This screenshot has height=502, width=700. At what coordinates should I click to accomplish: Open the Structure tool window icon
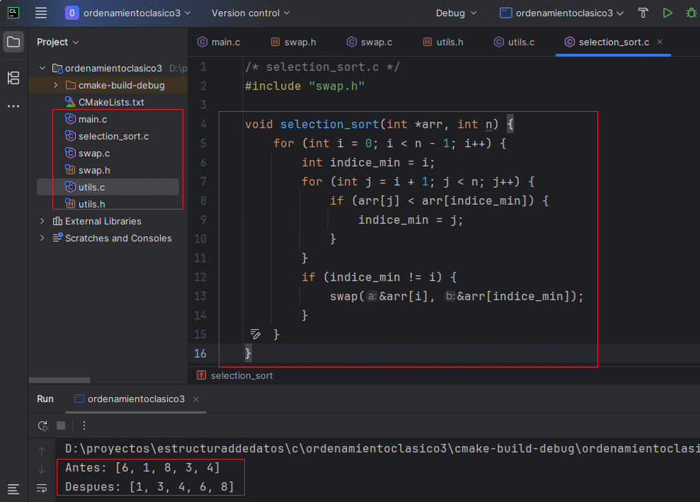coord(13,79)
